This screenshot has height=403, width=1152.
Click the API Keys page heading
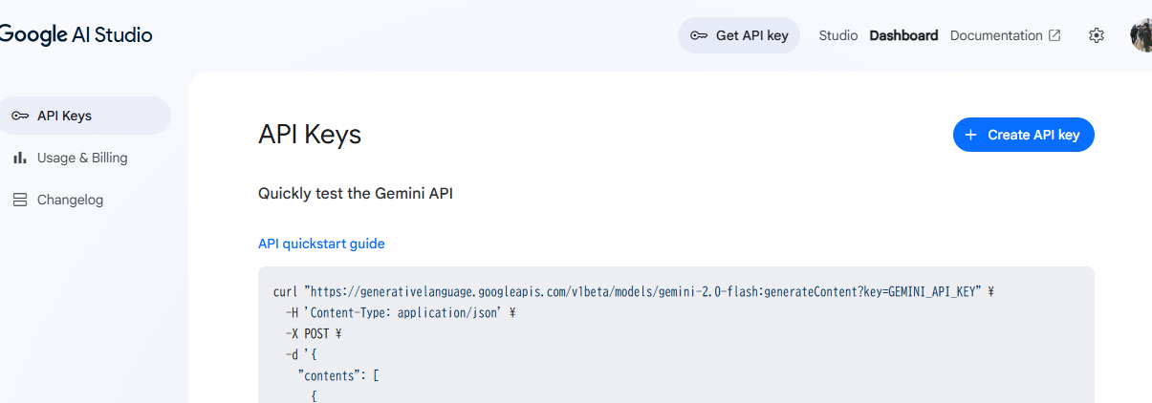(x=310, y=135)
